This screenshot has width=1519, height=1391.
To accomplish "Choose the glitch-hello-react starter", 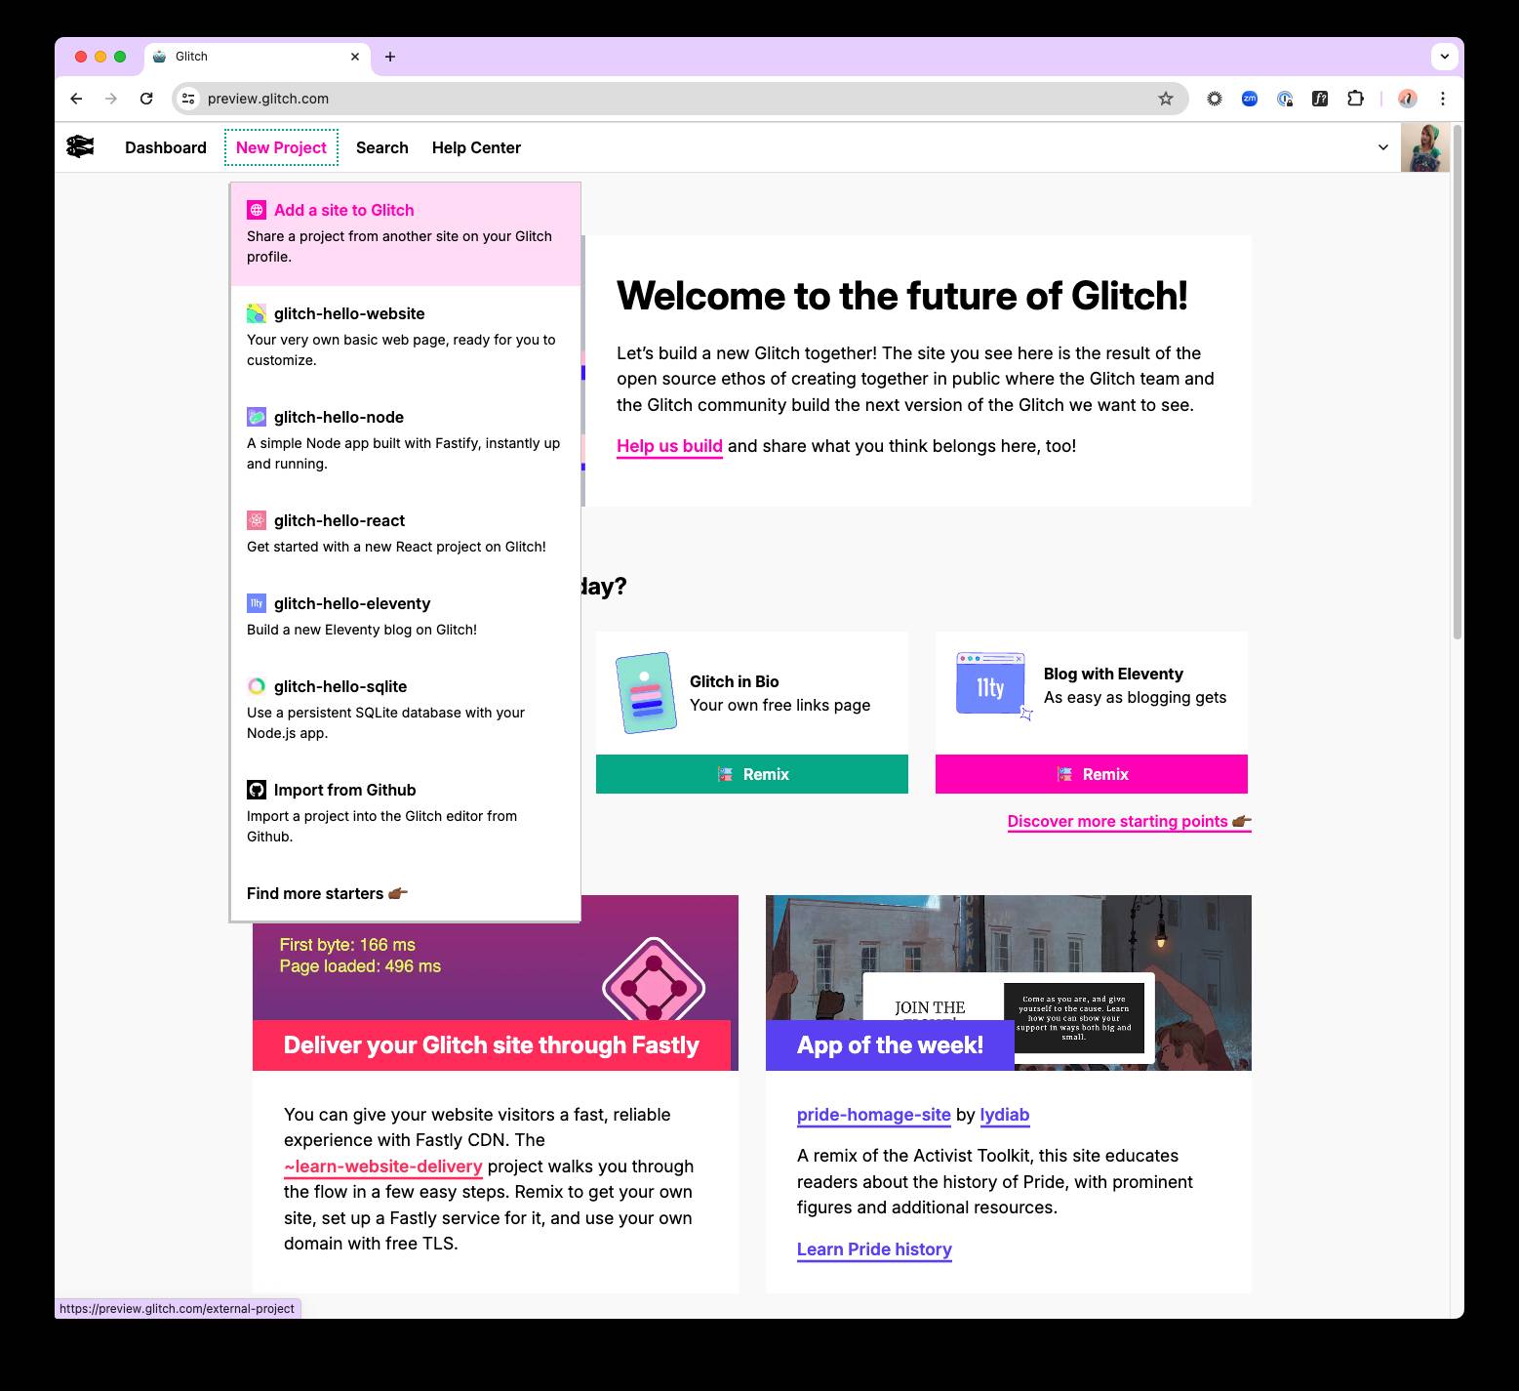I will tap(406, 534).
